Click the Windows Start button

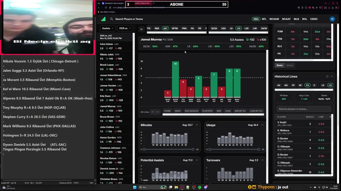(135, 187)
